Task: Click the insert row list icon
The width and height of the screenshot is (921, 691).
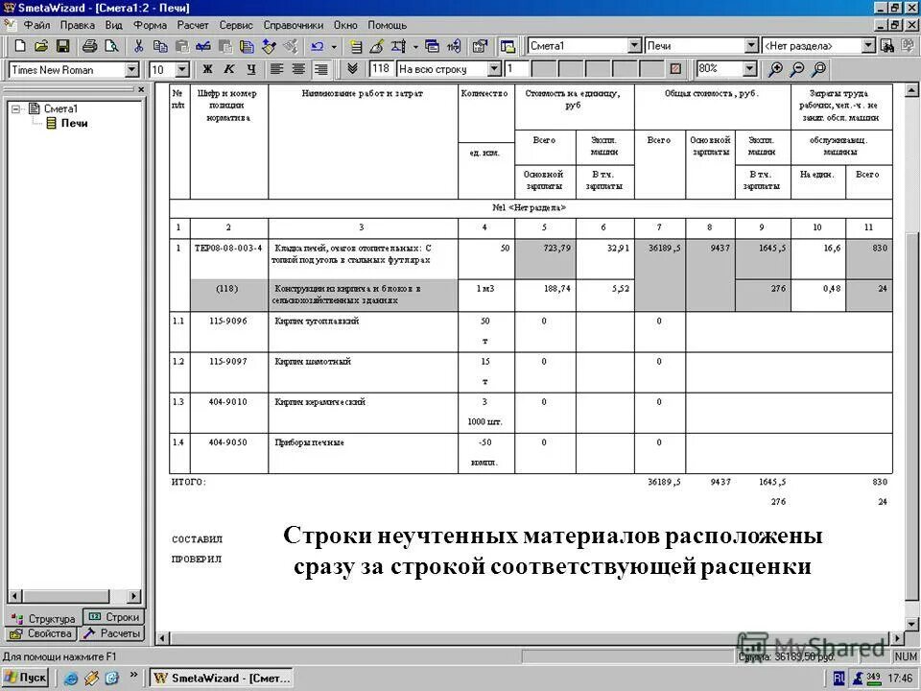Action: (x=356, y=46)
